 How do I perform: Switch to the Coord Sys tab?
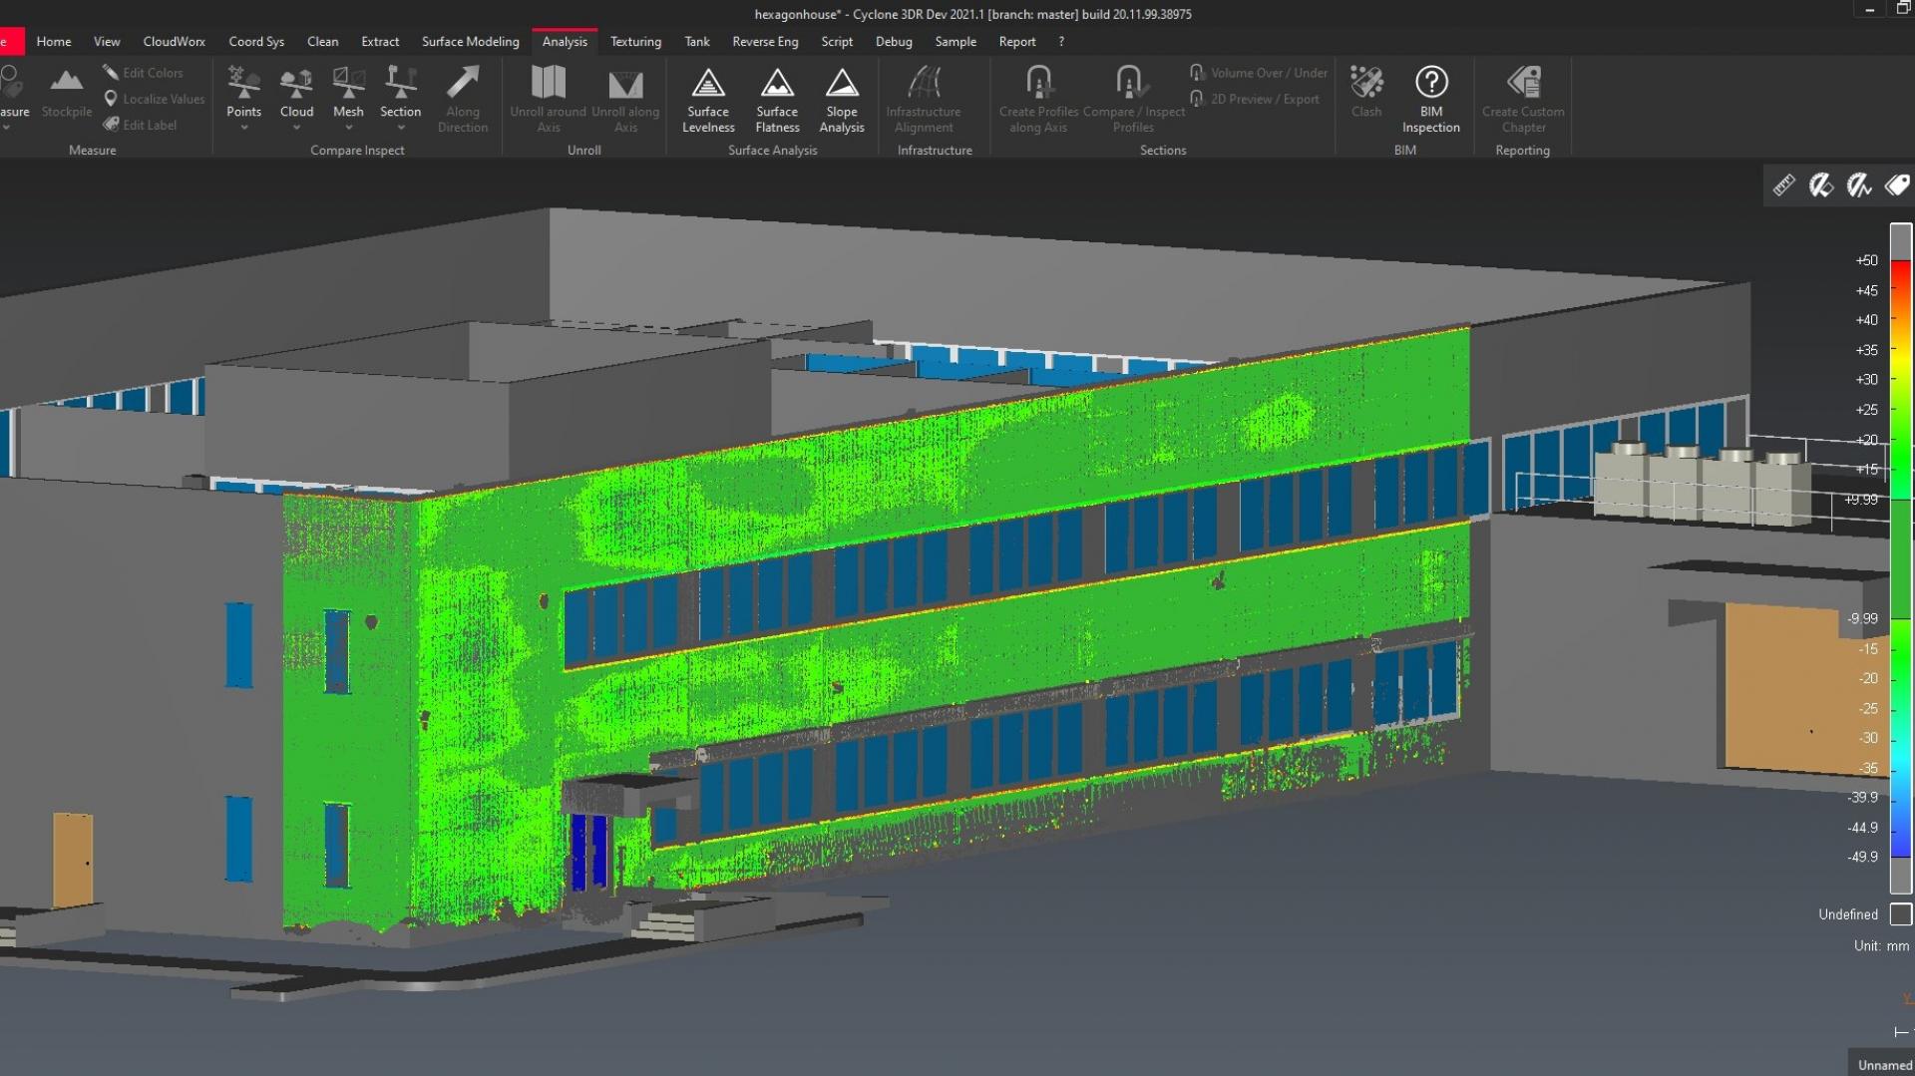pos(256,42)
